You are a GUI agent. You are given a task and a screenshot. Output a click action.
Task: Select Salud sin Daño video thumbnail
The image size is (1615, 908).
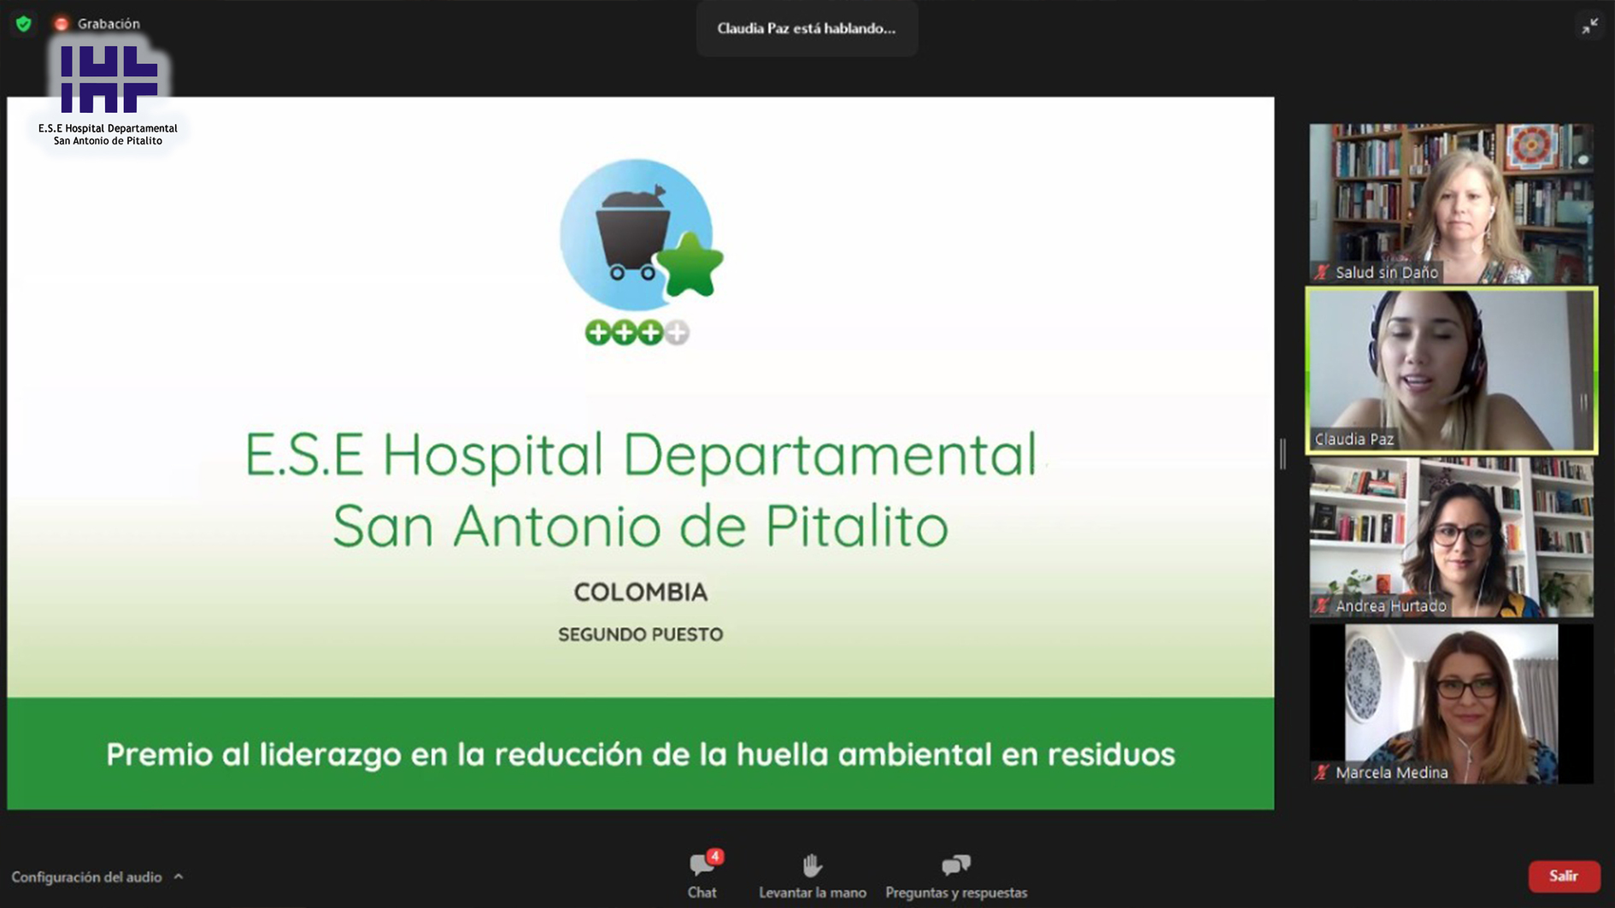pyautogui.click(x=1451, y=203)
